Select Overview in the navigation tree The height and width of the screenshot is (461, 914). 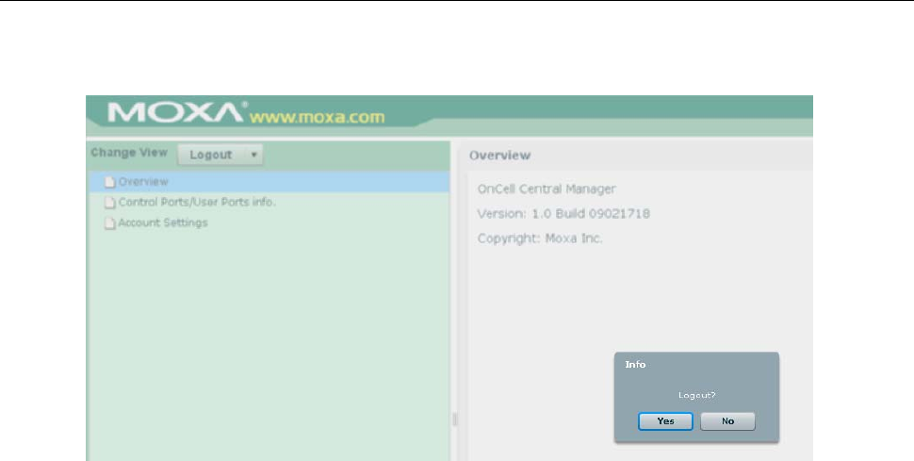point(269,182)
